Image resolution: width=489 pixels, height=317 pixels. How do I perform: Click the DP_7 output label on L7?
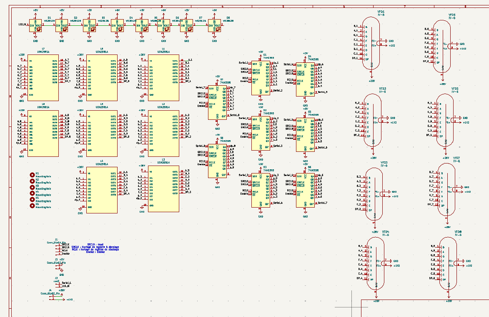pyautogui.click(x=68, y=81)
